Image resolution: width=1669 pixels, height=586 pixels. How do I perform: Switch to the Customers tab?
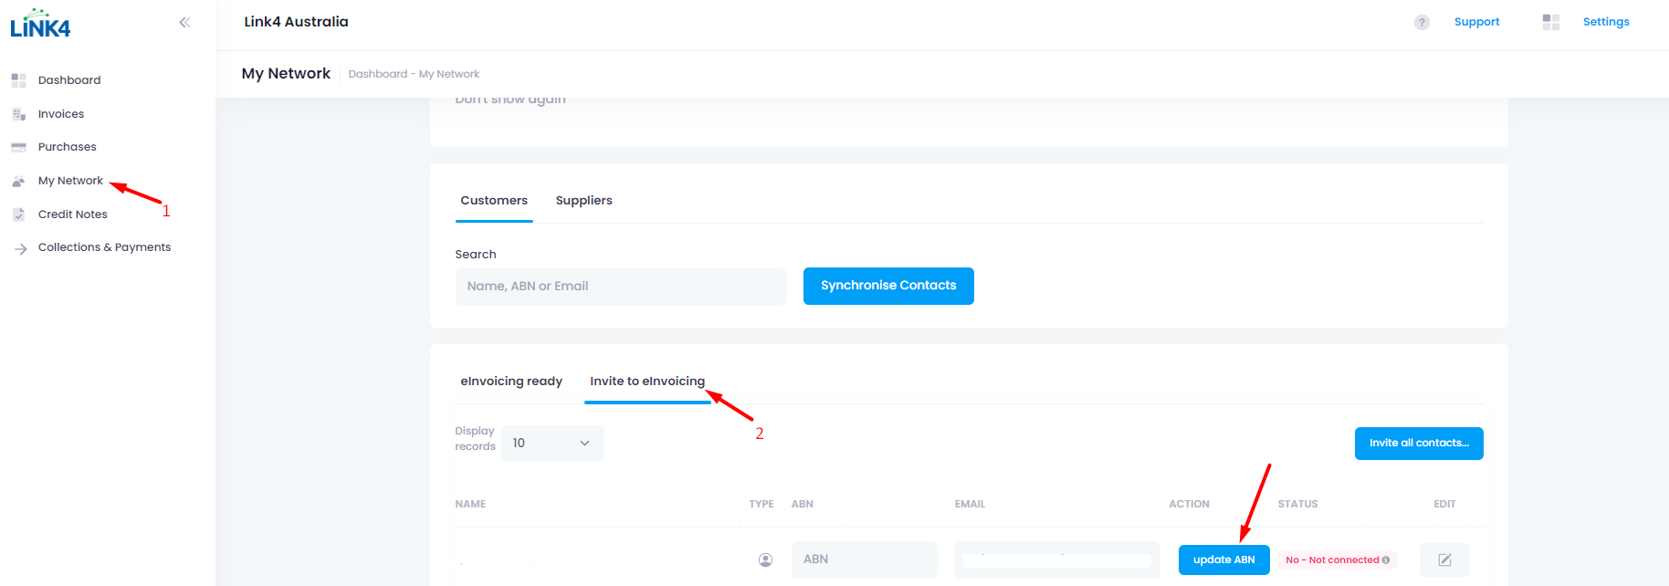pos(494,201)
